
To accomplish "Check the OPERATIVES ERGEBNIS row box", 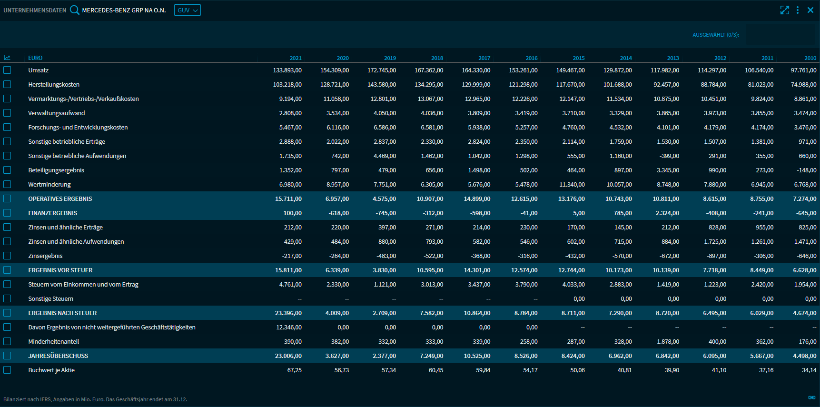I will pos(7,199).
